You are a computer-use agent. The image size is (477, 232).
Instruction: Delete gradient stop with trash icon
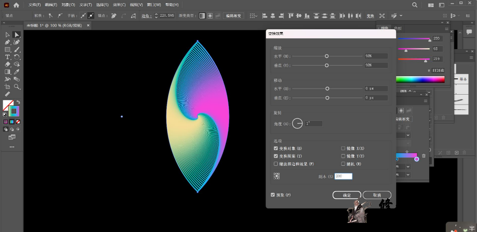tap(424, 156)
